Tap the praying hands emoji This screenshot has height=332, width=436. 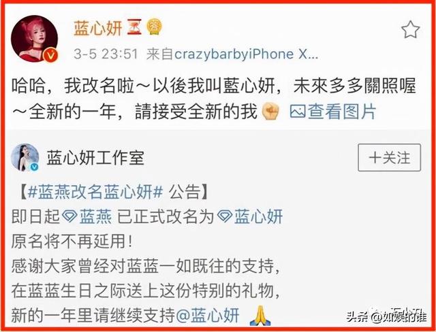click(x=260, y=316)
